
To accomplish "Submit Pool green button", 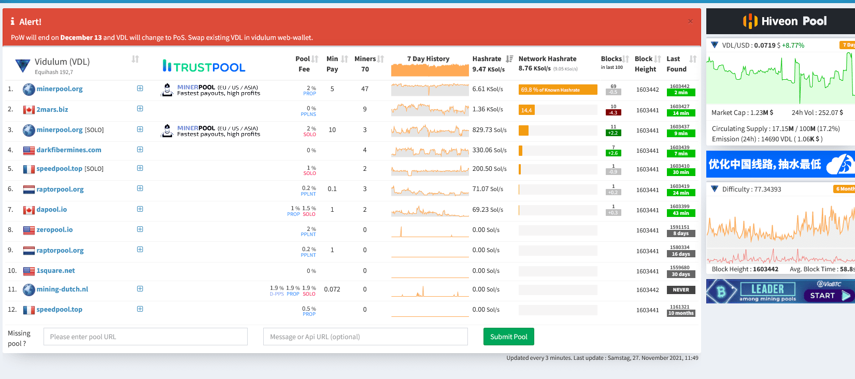I will (509, 337).
